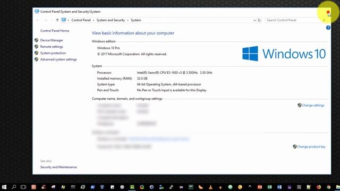
Task: Open Device Manager link
Action: tap(52, 40)
